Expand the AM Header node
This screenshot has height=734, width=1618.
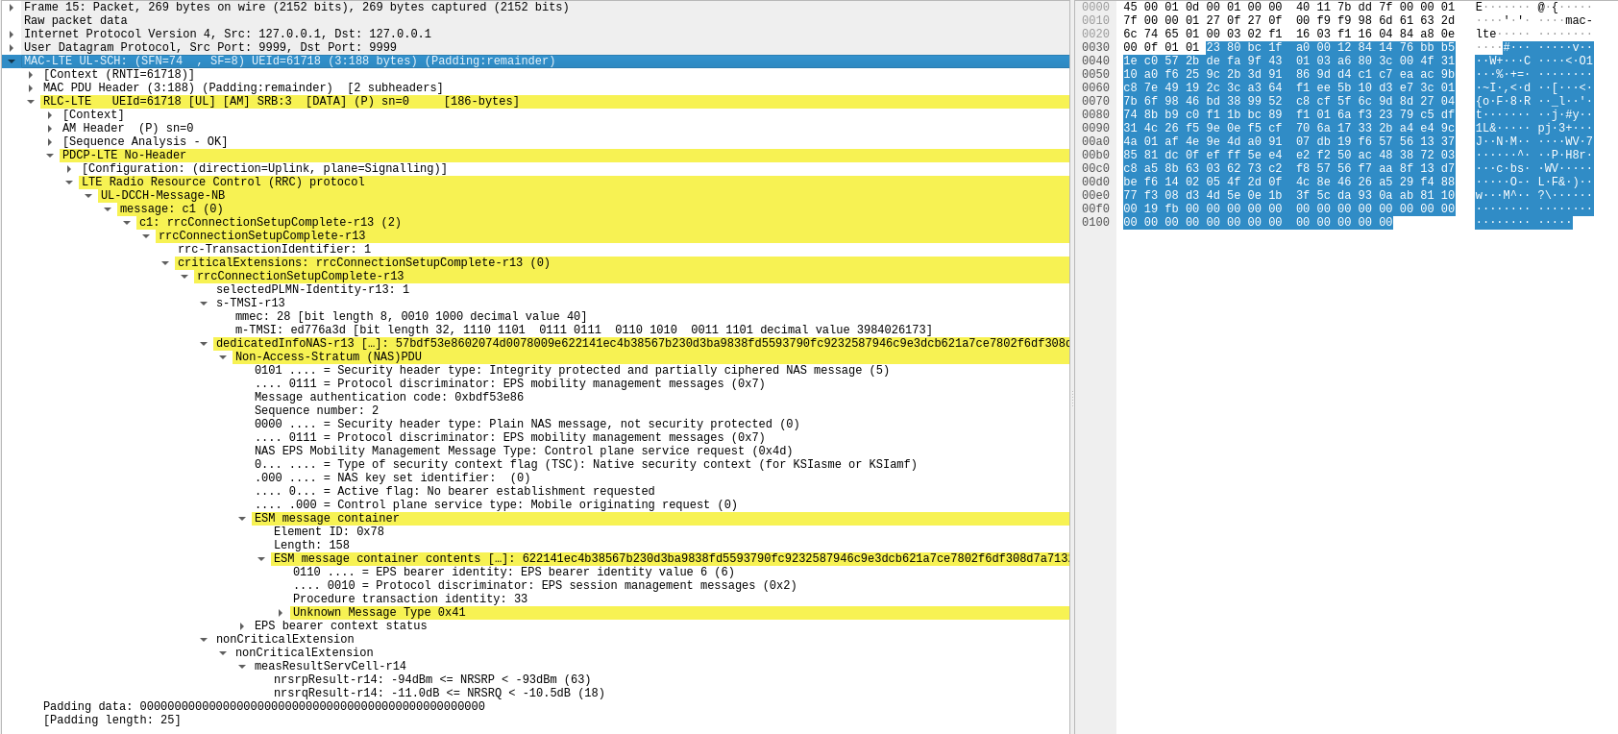pyautogui.click(x=50, y=129)
